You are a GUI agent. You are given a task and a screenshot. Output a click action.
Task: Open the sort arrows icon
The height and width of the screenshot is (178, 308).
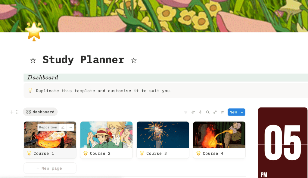click(x=193, y=112)
